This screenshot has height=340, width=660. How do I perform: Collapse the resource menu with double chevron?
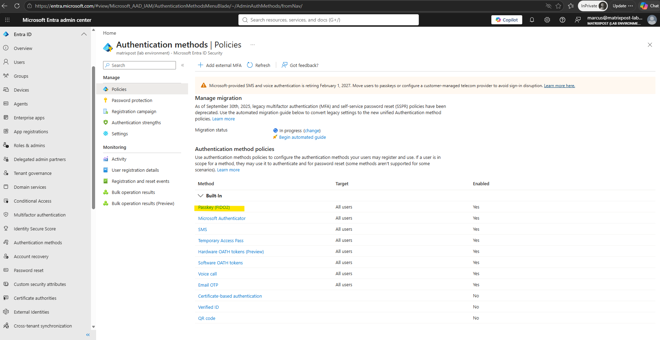pos(183,65)
